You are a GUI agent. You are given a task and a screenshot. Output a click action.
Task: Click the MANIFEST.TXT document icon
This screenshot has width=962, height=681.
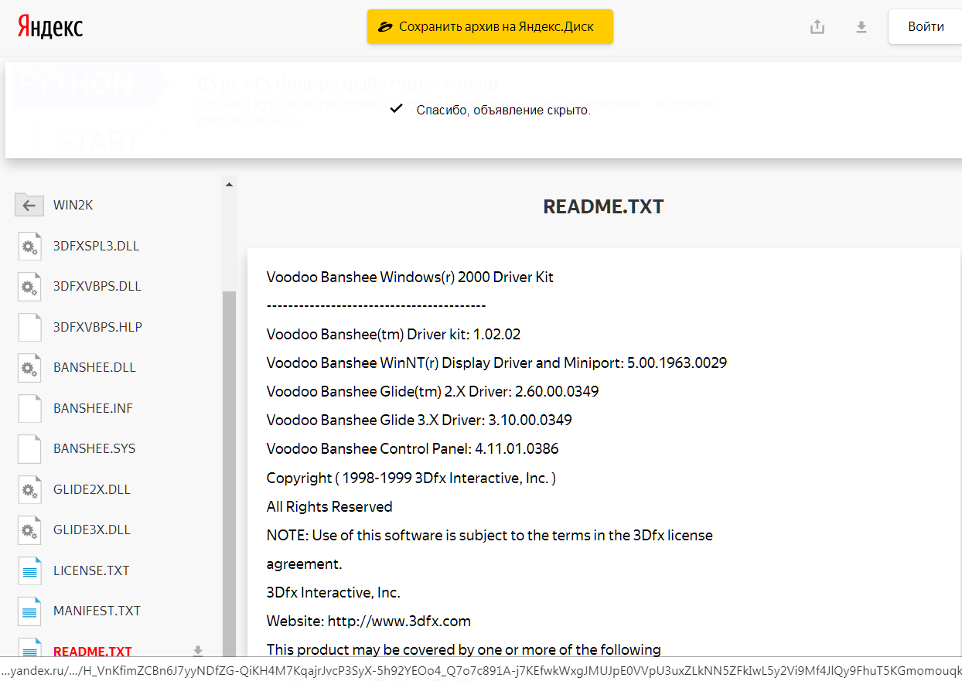tap(29, 611)
